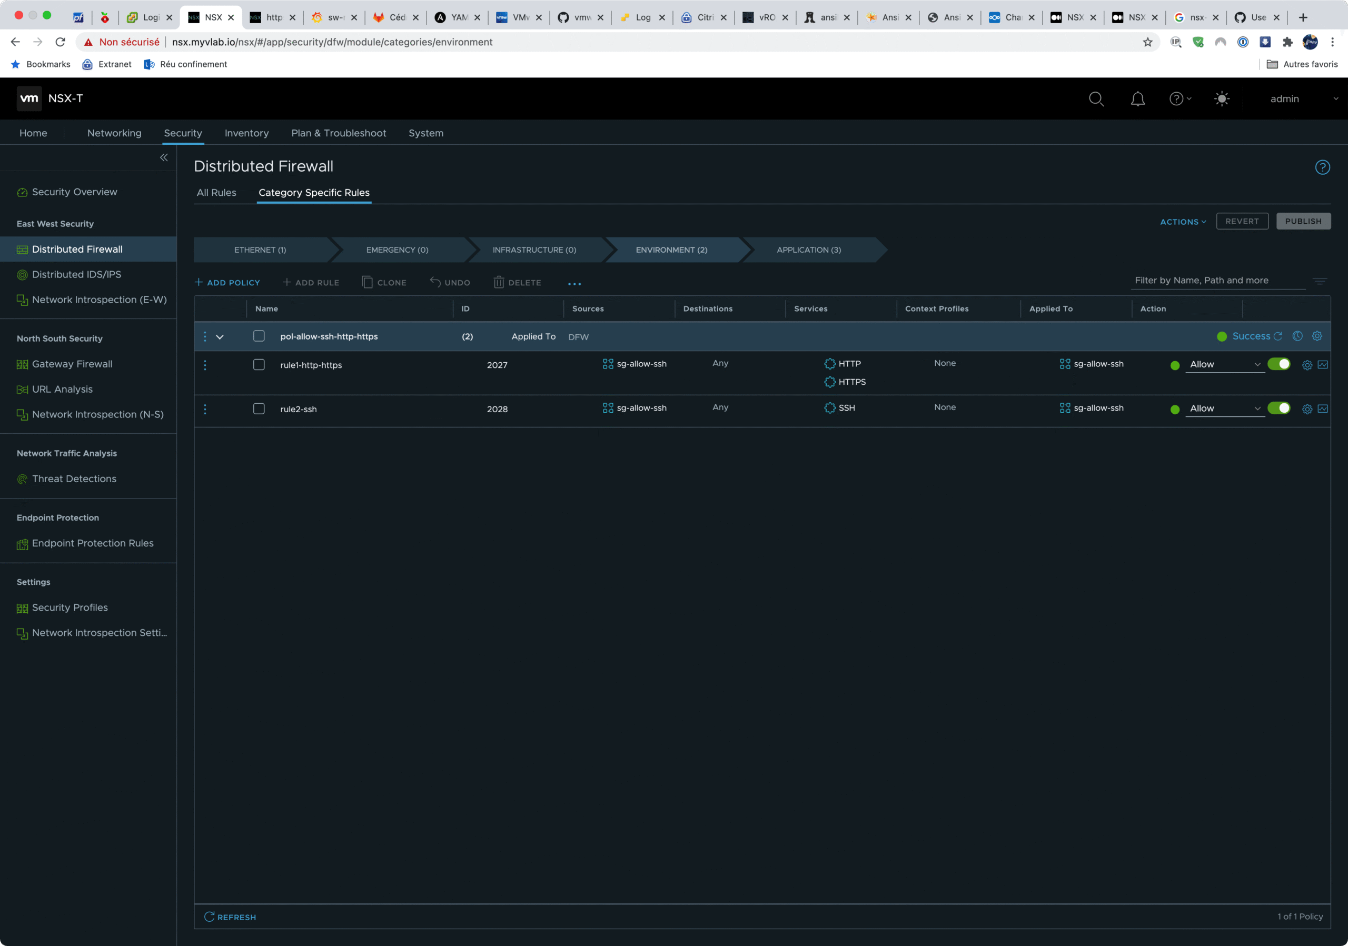Toggle the light/dark theme sun icon
1348x946 pixels.
(1221, 98)
